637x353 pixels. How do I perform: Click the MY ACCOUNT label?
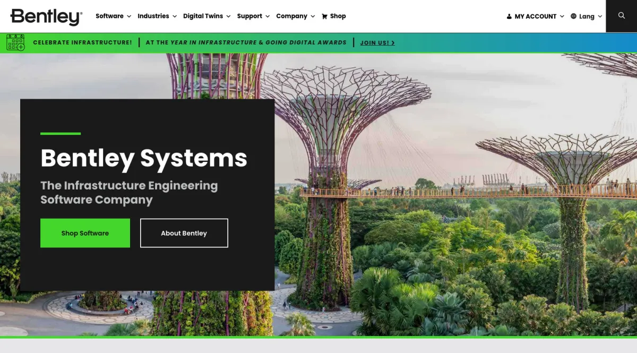pyautogui.click(x=536, y=16)
